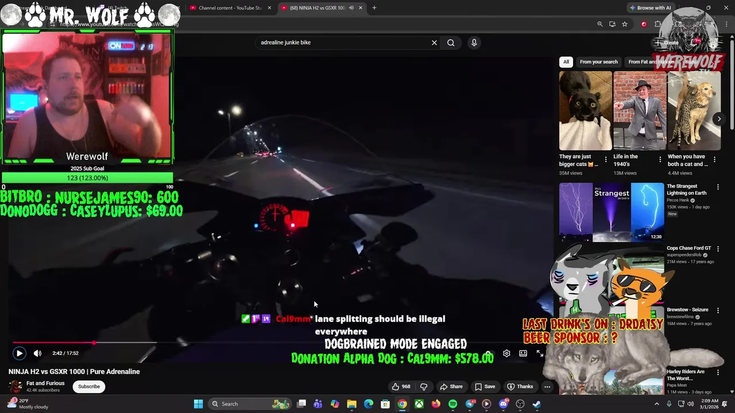Image resolution: width=735 pixels, height=413 pixels.
Task: Start voice search with the microphone
Action: coord(474,42)
